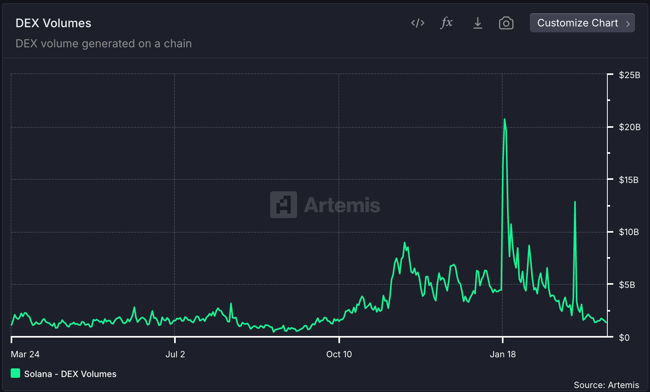
Task: Open the embed code icon
Action: point(418,23)
